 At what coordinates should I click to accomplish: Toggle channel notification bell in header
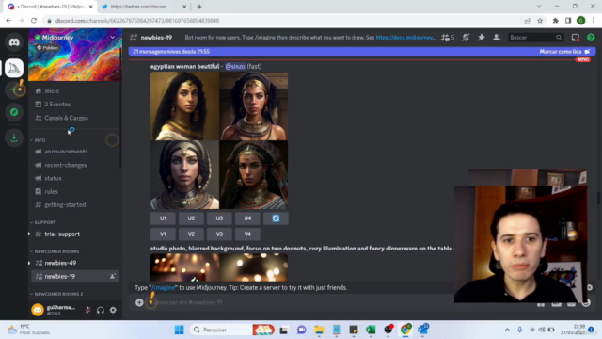tap(466, 38)
